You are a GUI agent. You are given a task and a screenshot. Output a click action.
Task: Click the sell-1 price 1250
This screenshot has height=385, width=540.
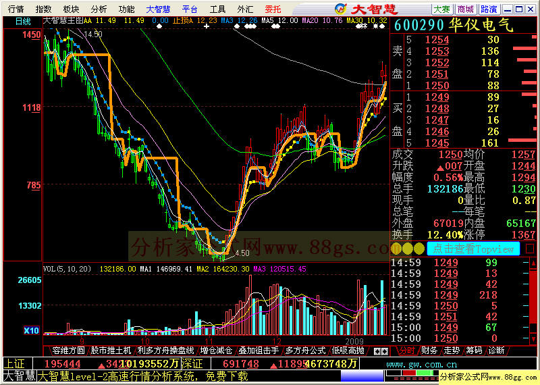437,86
